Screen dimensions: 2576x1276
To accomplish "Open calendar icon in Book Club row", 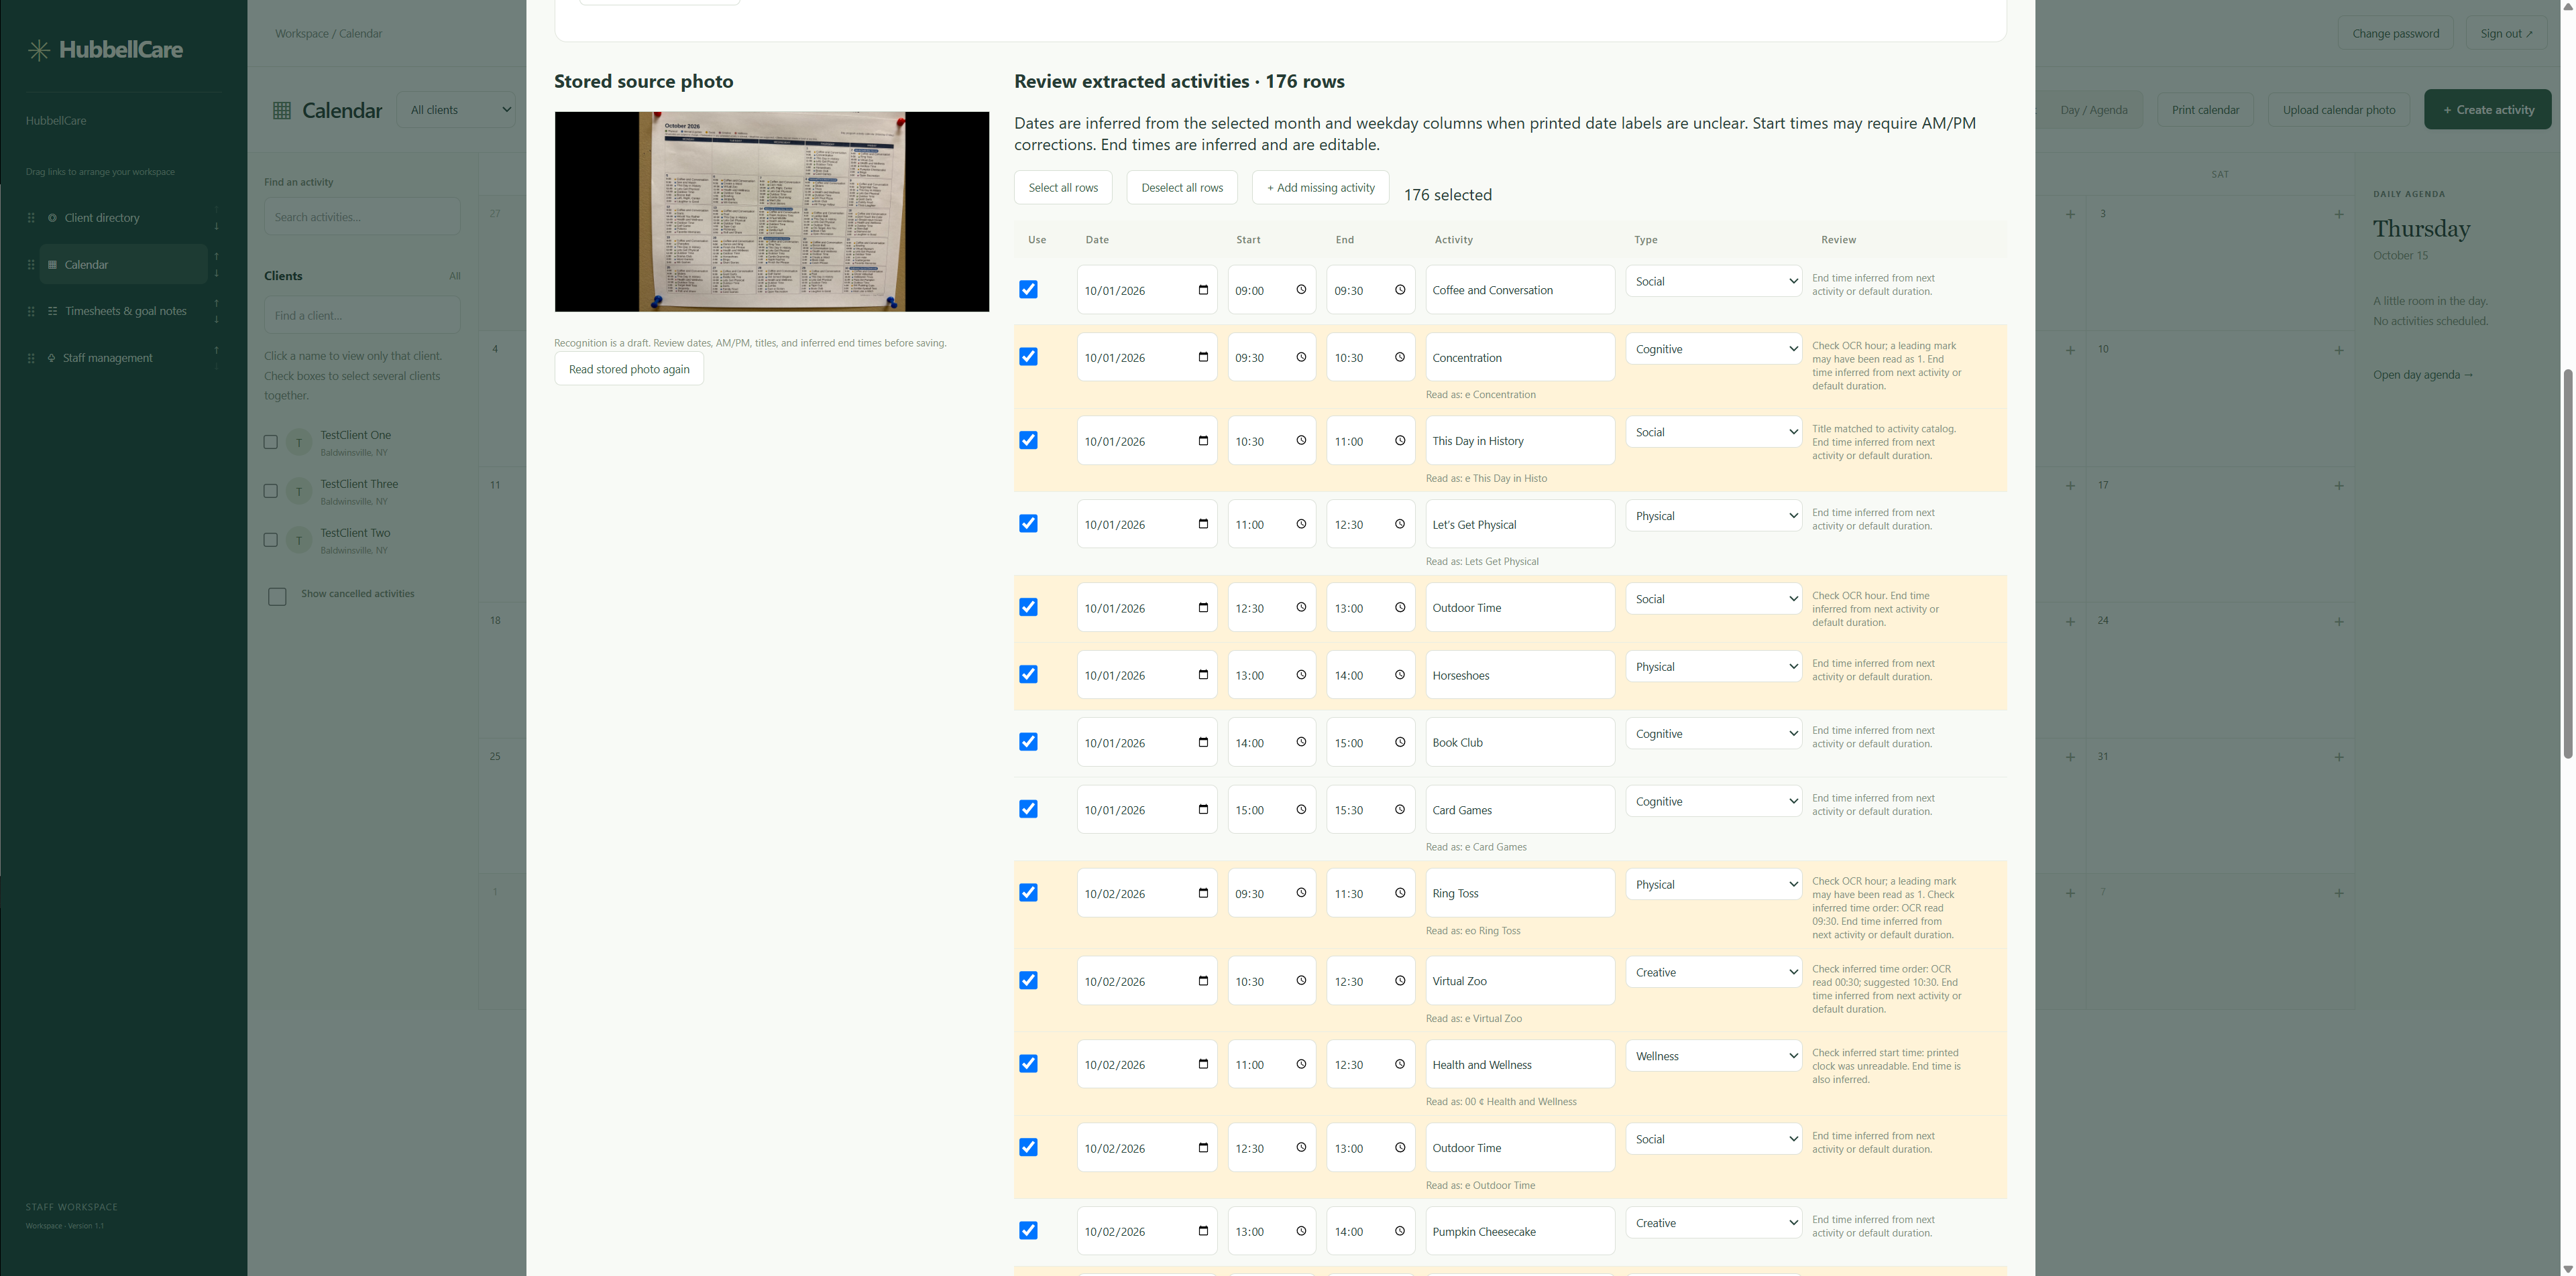I will tap(1203, 743).
